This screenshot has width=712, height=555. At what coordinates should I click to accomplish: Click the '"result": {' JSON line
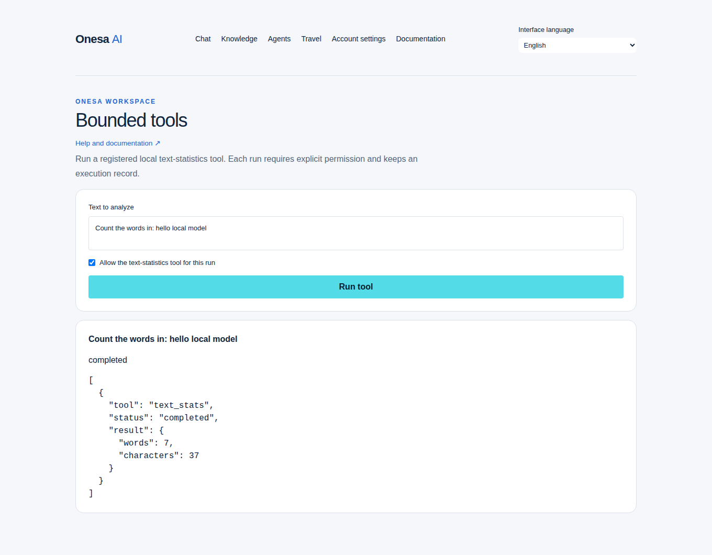coord(136,430)
